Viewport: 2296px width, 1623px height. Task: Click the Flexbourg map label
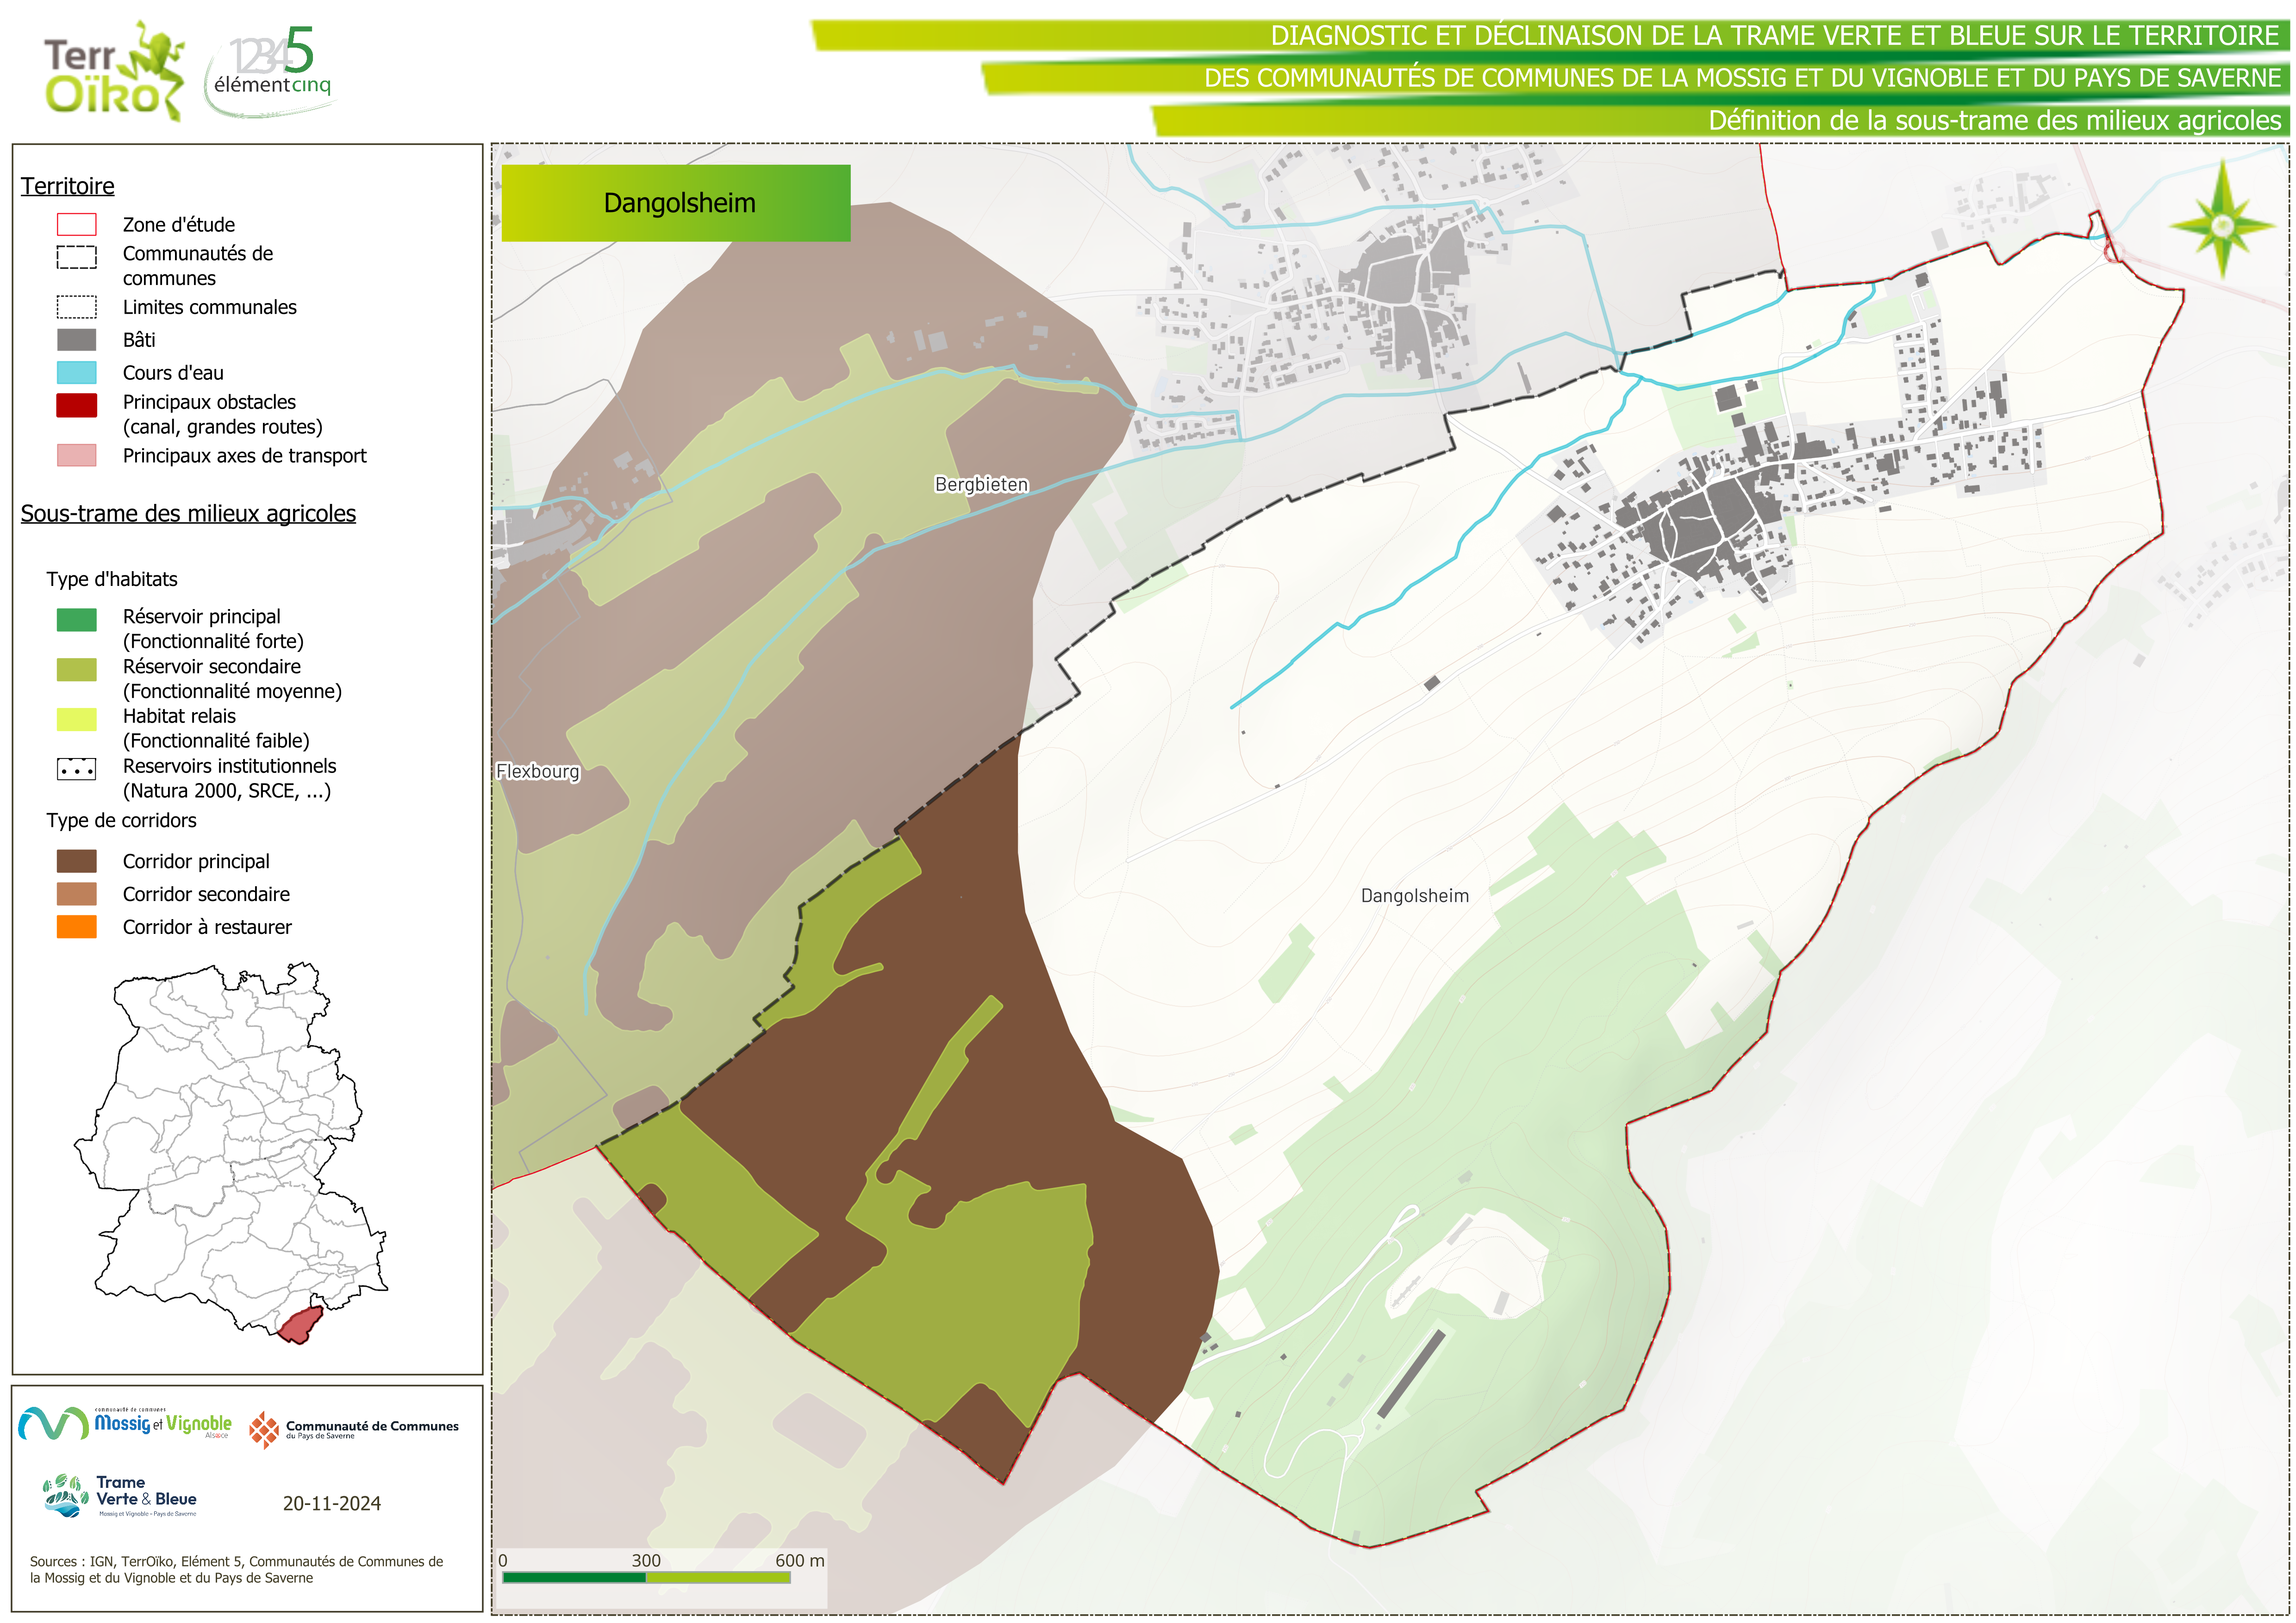(x=537, y=771)
